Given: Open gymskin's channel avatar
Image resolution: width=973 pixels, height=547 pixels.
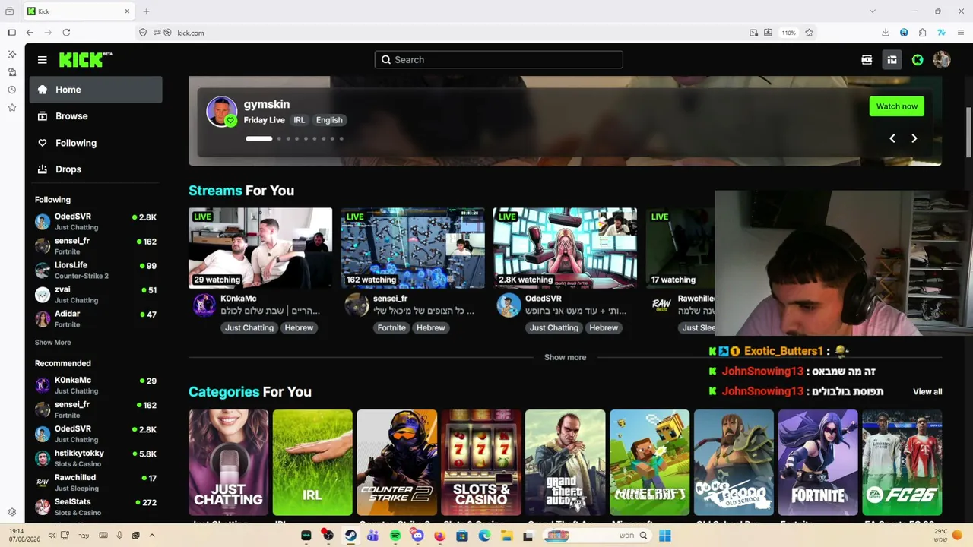Looking at the screenshot, I should click(x=221, y=112).
